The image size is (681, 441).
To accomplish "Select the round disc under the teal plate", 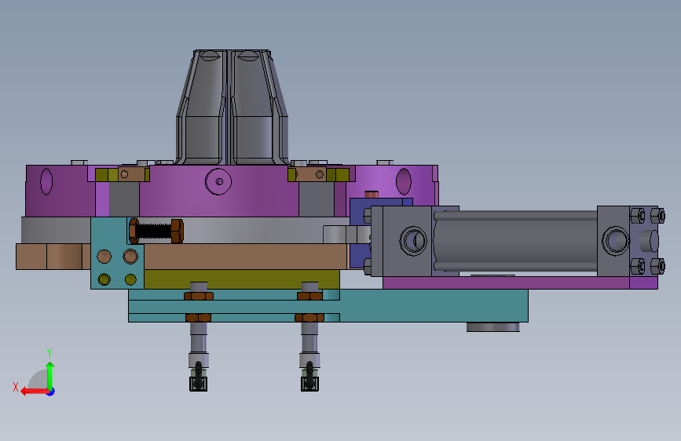I will click(x=493, y=327).
